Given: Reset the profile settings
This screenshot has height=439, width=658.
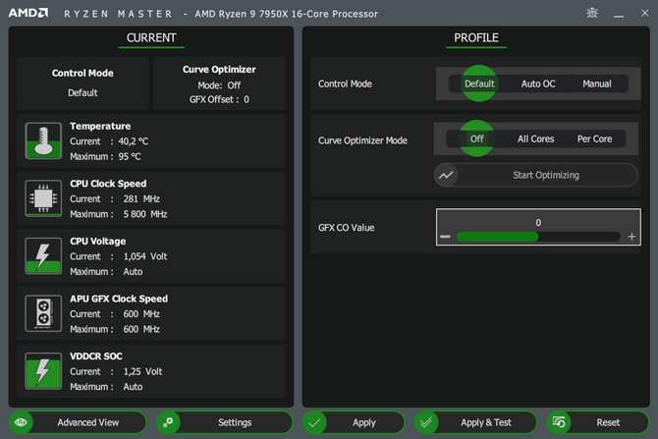Looking at the screenshot, I should [597, 422].
